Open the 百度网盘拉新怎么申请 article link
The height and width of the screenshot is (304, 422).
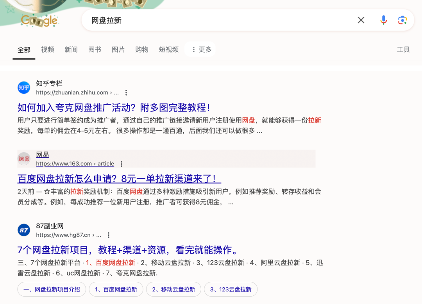[119, 179]
